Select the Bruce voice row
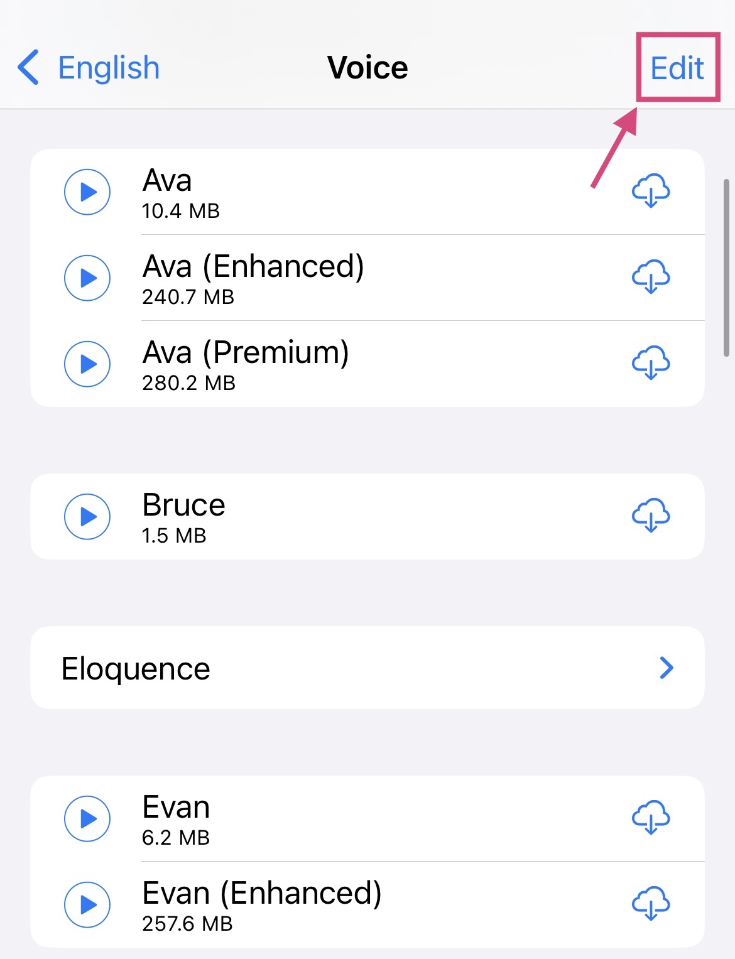This screenshot has height=959, width=735. pos(183,516)
